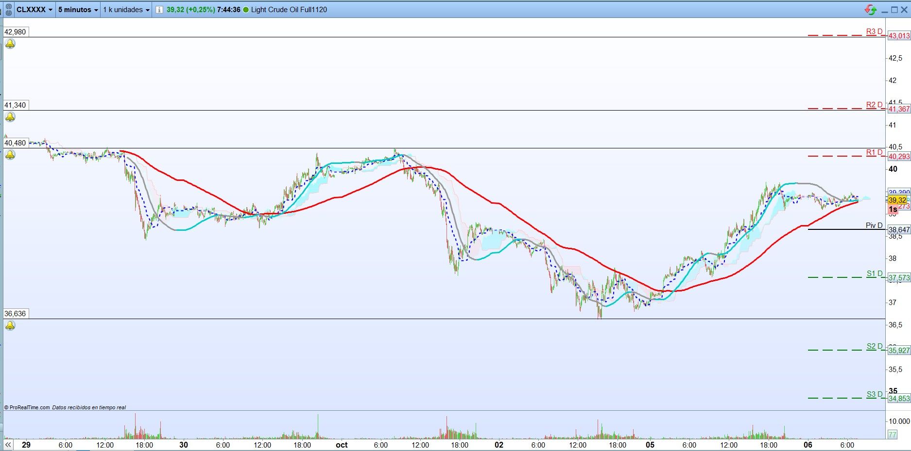This screenshot has width=911, height=451.
Task: Click the alert bell under 40,480
Action: (10, 155)
